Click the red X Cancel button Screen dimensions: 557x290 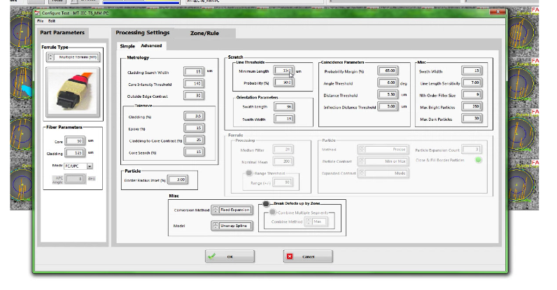tap(308, 256)
